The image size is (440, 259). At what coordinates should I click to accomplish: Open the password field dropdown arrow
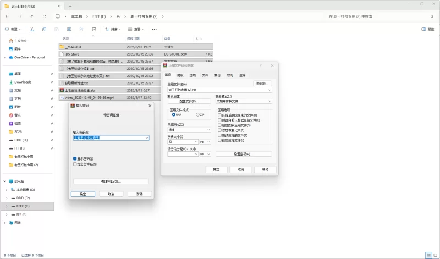coord(147,138)
